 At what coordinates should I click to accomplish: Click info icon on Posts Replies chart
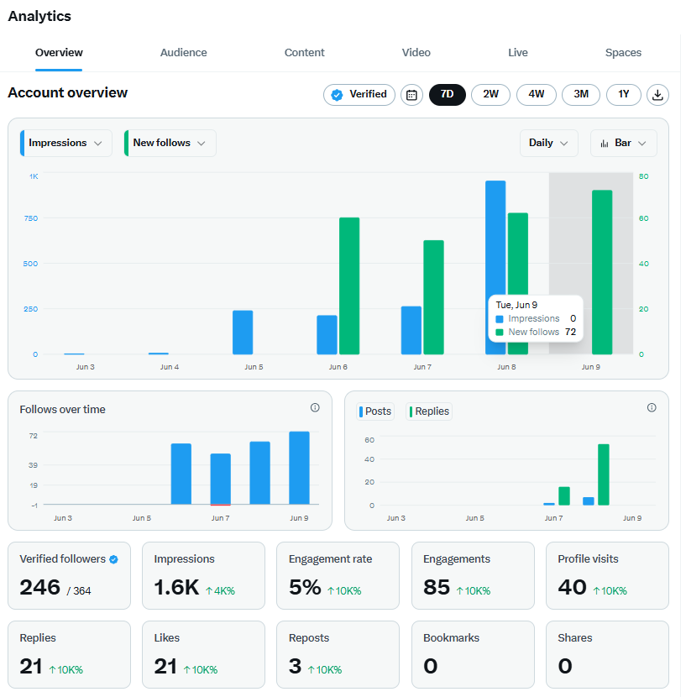652,407
